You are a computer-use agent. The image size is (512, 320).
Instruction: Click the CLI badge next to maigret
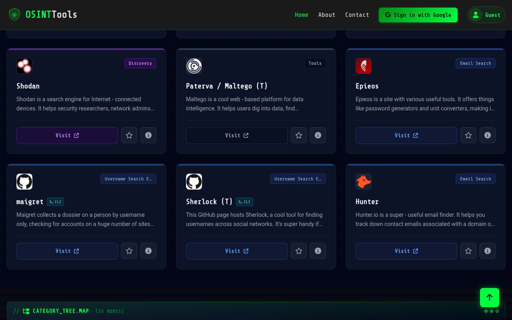55,202
